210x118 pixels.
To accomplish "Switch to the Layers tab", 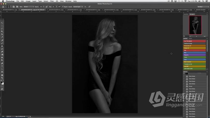I will pos(190,38).
